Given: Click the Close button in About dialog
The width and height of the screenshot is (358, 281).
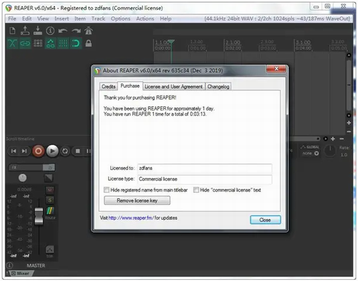Looking at the screenshot, I should coord(265,220).
